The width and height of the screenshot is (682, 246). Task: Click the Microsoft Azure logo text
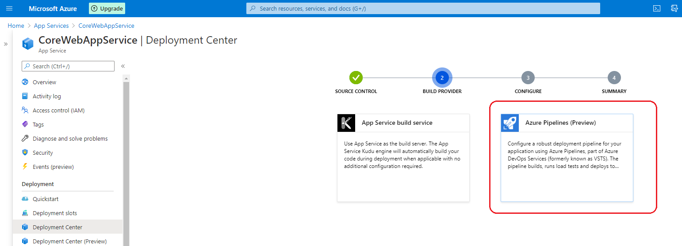(x=53, y=8)
